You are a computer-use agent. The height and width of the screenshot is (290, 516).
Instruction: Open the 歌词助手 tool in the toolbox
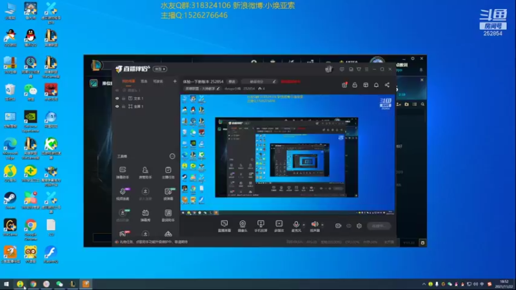pos(168,215)
